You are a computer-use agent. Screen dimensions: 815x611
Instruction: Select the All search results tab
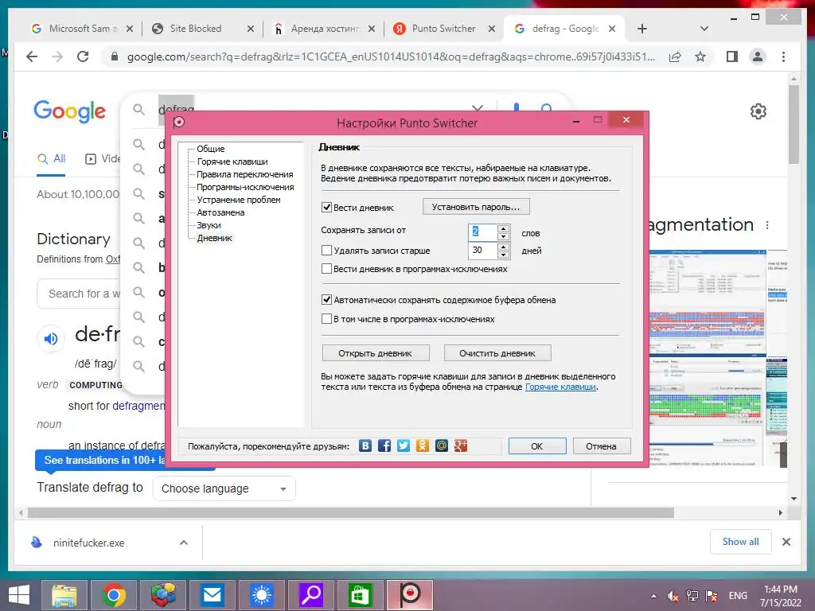point(51,159)
